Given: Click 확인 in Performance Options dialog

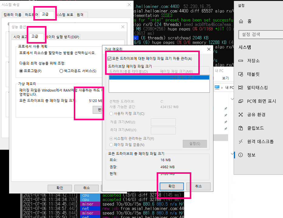Looking at the screenshot, I should [60, 188].
